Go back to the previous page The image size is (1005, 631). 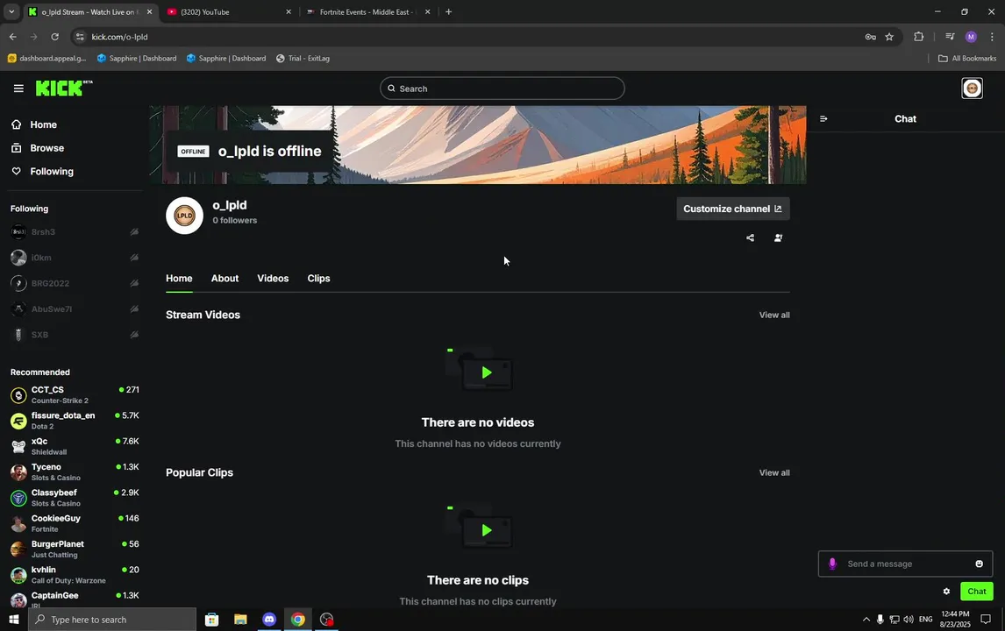(13, 37)
